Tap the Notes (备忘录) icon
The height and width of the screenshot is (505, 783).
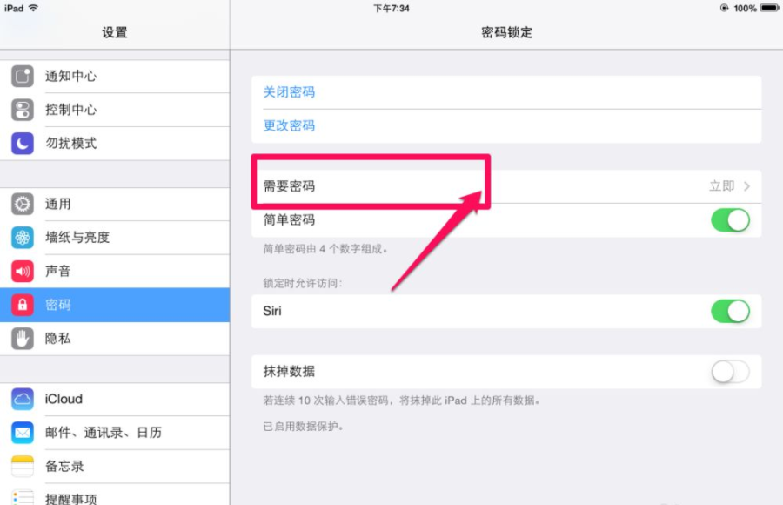[23, 467]
